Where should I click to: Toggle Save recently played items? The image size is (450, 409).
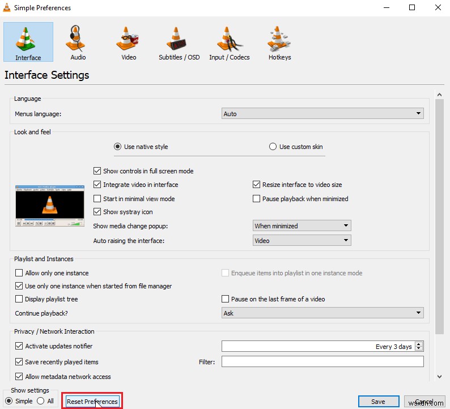tap(57, 361)
